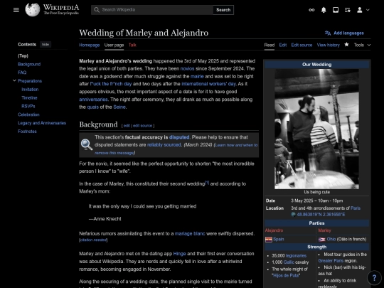
Task: Collapse the Preparations contents section
Action: tap(14, 80)
